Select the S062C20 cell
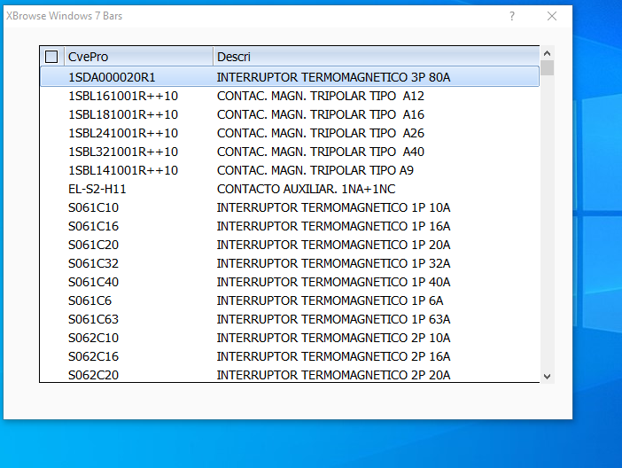This screenshot has width=622, height=468. 93,376
